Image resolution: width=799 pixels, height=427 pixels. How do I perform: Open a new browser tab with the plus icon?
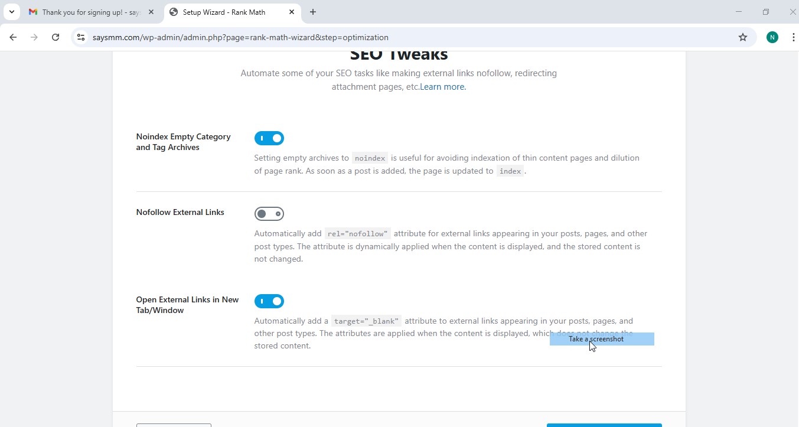[313, 12]
